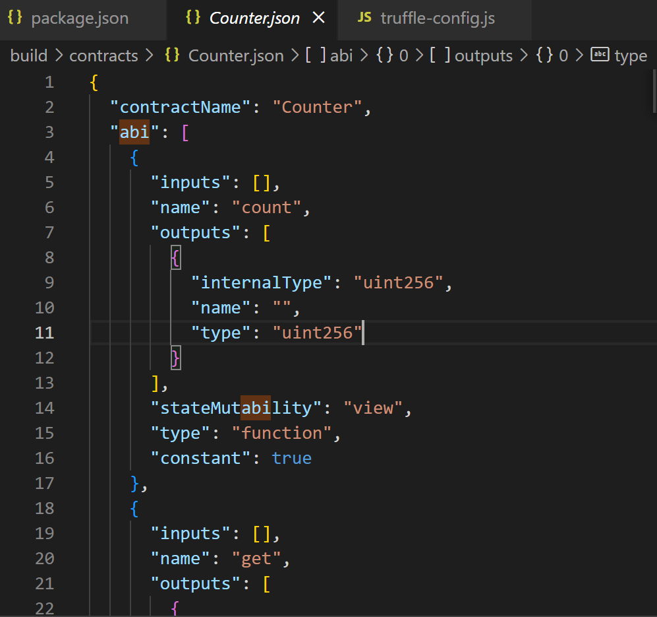The image size is (657, 617).
Task: Click the "count" value on line 6
Action: pyautogui.click(x=266, y=208)
